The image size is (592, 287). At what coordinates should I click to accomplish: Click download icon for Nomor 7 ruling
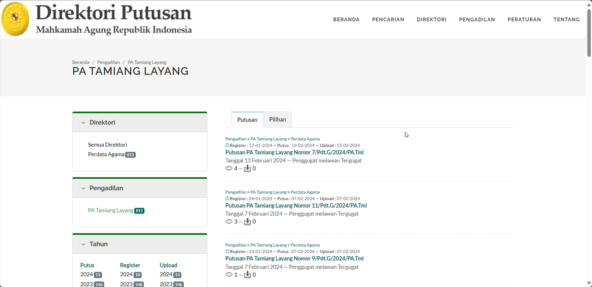coord(248,168)
